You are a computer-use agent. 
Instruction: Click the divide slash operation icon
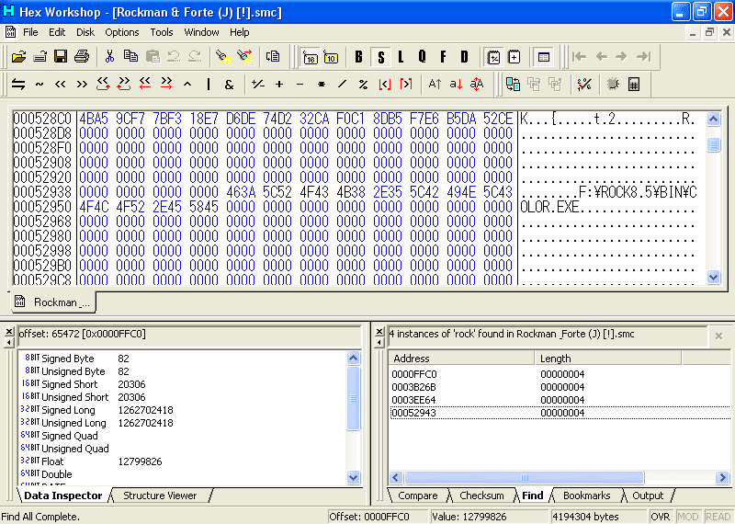tap(342, 85)
